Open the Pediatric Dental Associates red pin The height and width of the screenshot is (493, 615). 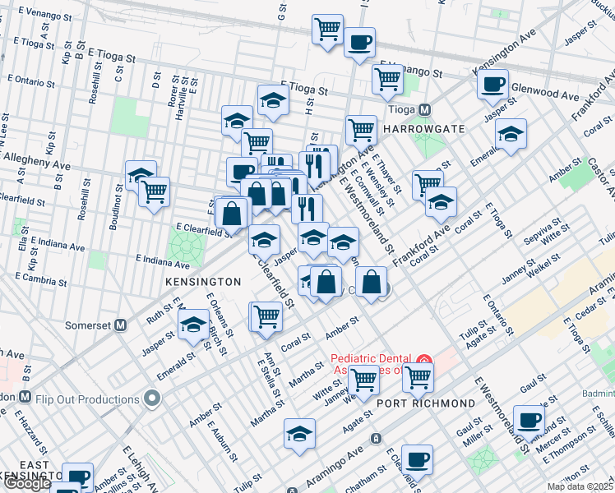[424, 361]
